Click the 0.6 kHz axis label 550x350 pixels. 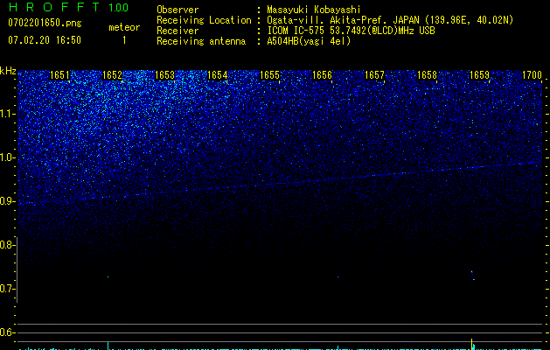tap(8, 332)
